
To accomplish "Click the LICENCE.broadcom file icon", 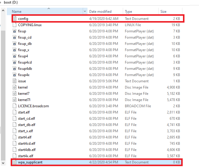I will (15, 106).
